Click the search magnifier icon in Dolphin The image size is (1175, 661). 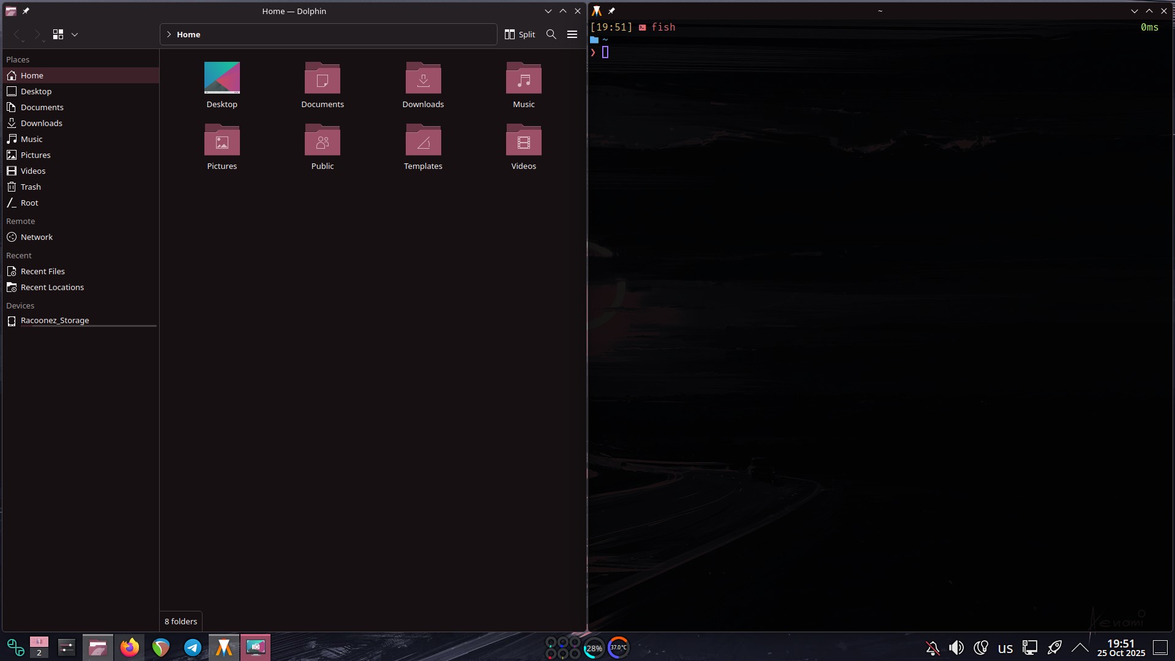coord(551,34)
